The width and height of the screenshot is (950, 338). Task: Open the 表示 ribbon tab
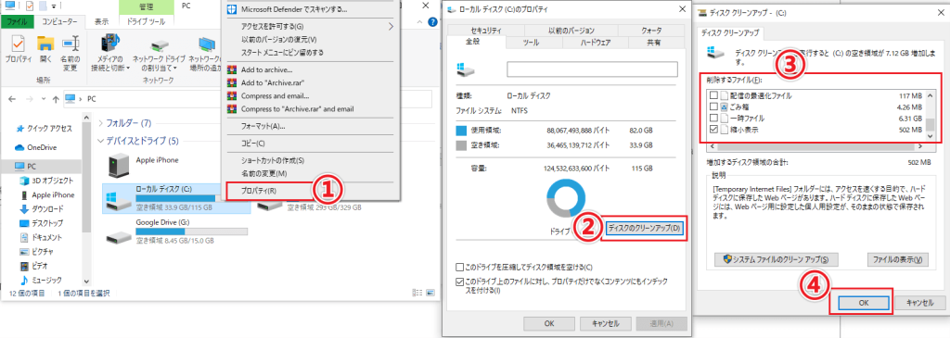pyautogui.click(x=102, y=21)
